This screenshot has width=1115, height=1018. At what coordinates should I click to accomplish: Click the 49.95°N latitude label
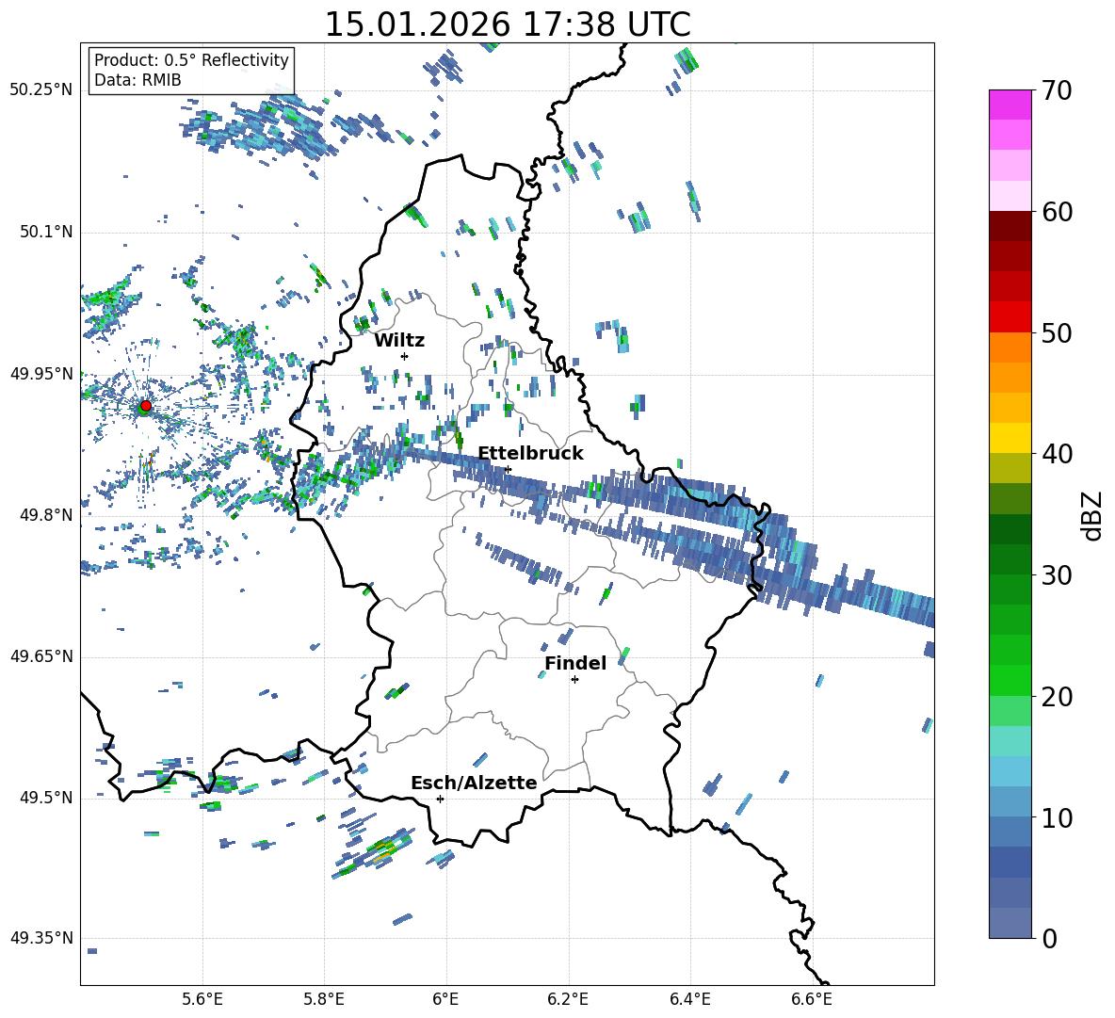(x=41, y=373)
